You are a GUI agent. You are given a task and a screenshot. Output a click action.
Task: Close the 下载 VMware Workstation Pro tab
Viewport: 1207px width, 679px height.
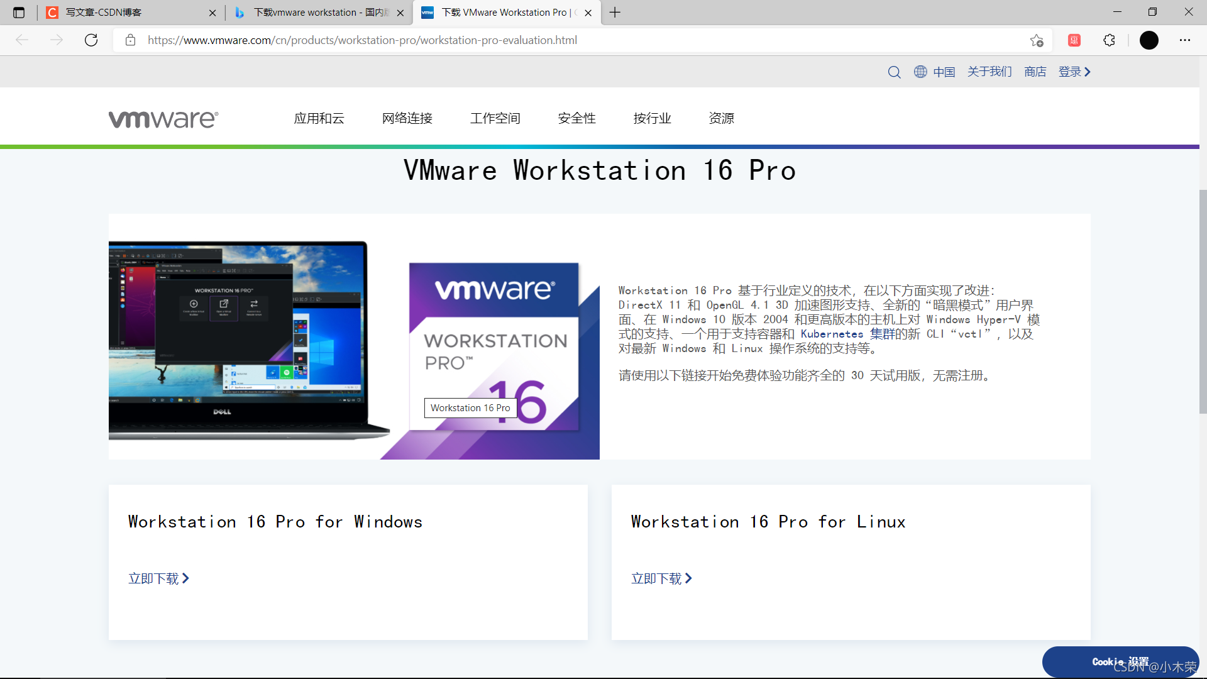coord(588,13)
